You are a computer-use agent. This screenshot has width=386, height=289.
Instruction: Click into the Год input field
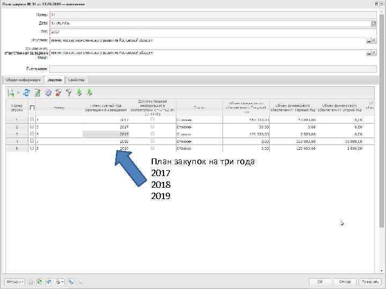pyautogui.click(x=213, y=32)
